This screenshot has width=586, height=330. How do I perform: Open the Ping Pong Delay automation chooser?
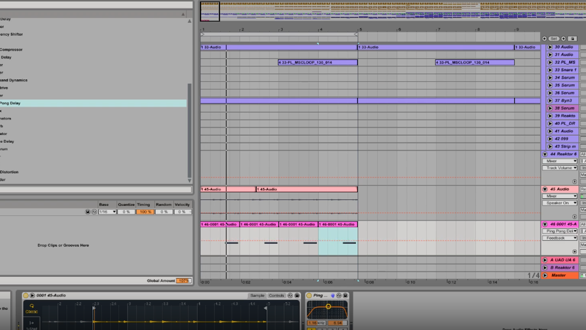559,231
